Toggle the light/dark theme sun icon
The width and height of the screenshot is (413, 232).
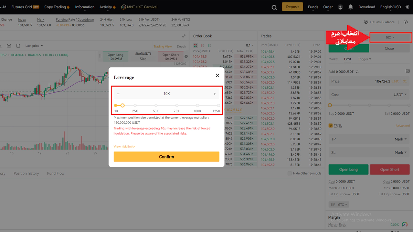407,7
